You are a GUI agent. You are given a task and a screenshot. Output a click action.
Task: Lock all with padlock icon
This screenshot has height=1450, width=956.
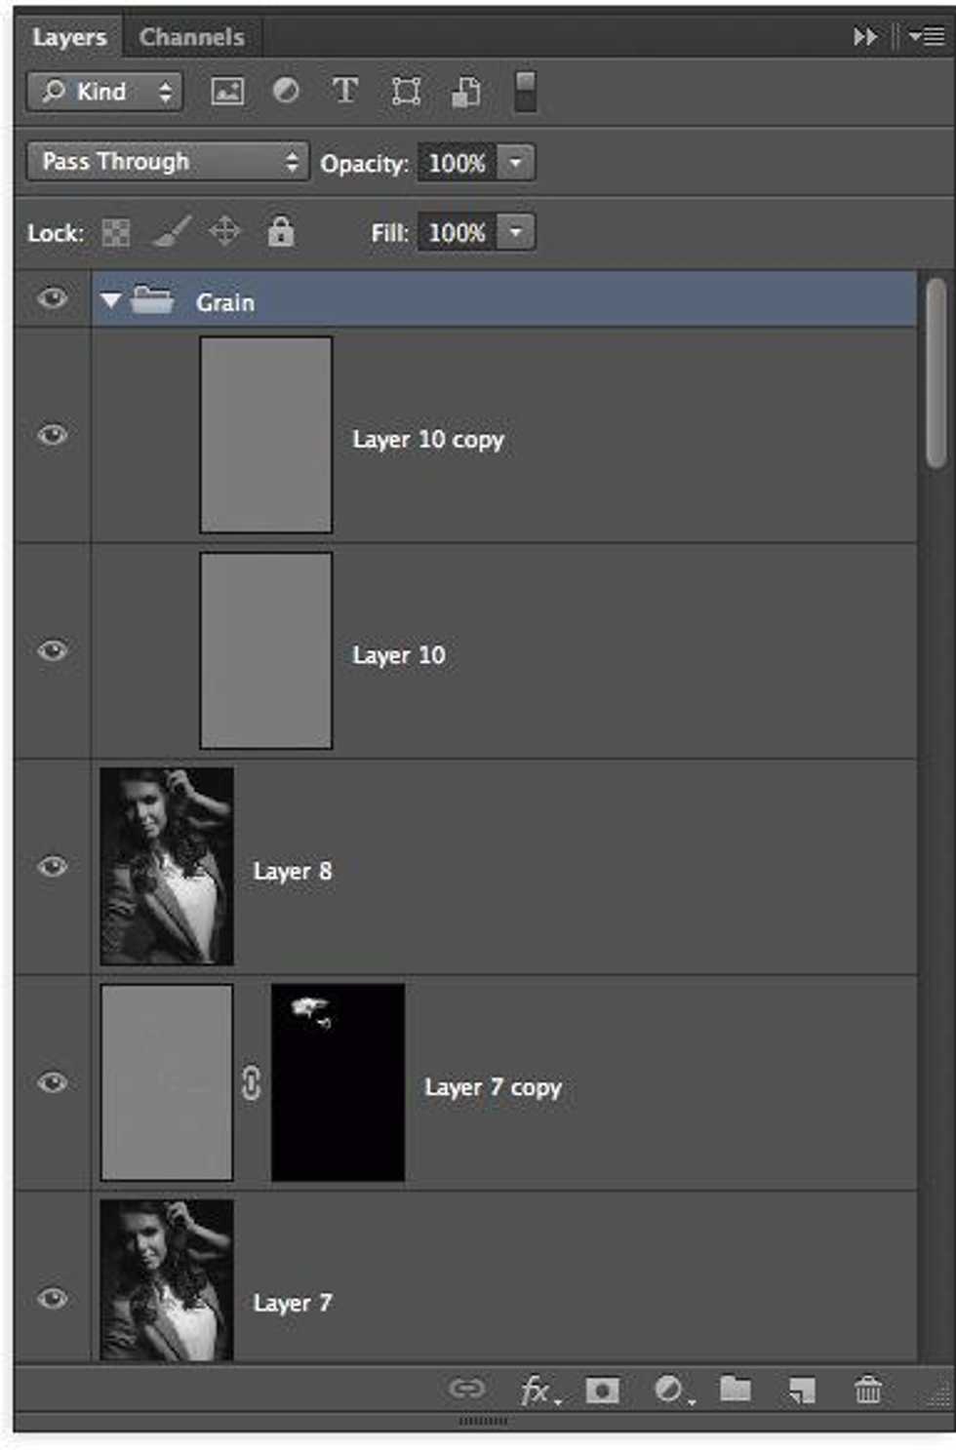point(281,232)
